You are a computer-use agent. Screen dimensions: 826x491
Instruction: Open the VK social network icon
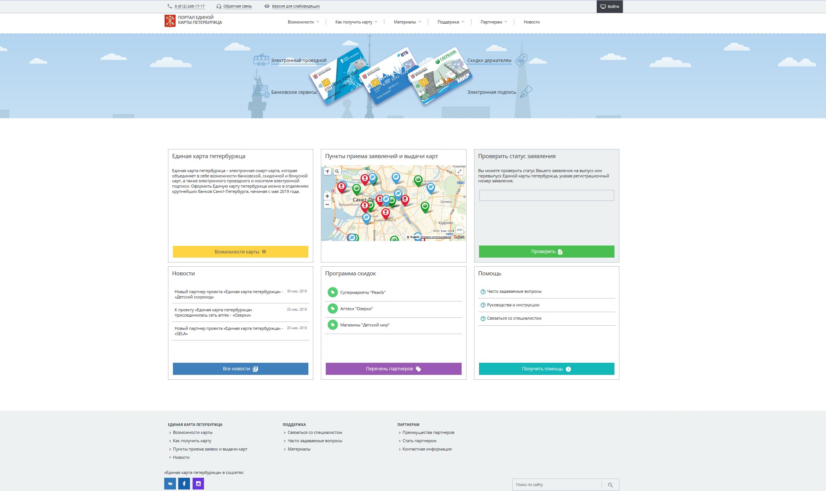(170, 483)
